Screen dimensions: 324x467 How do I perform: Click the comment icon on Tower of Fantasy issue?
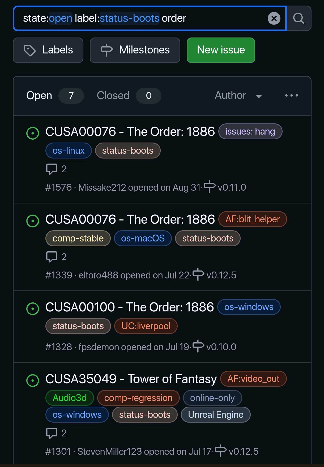point(52,433)
